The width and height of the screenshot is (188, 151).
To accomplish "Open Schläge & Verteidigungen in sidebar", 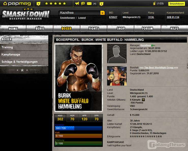I will pos(24,62).
